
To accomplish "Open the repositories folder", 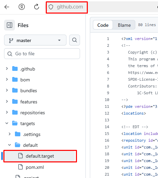I will click(33, 113).
